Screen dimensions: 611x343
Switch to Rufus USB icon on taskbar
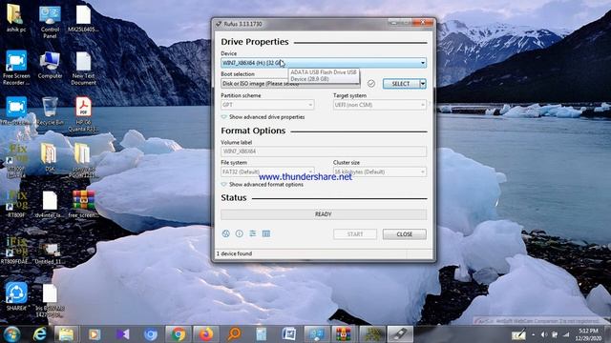tap(400, 334)
